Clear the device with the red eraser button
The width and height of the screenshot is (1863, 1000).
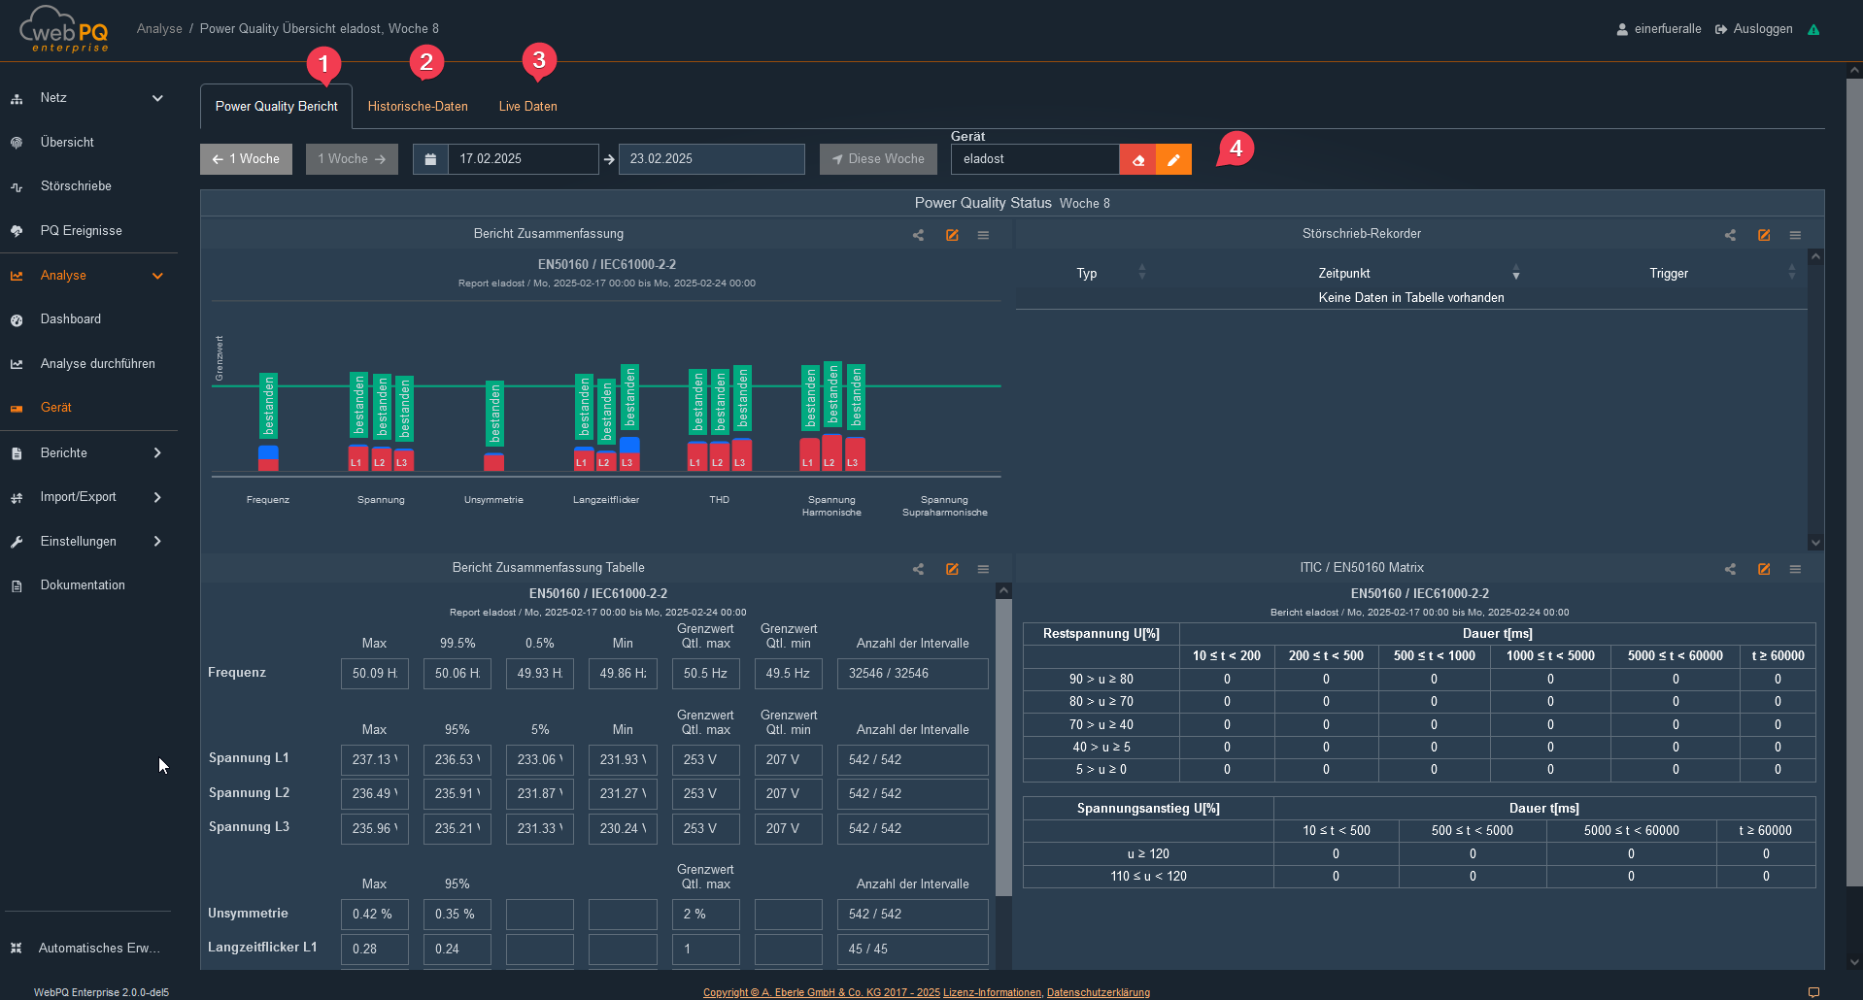1137,159
